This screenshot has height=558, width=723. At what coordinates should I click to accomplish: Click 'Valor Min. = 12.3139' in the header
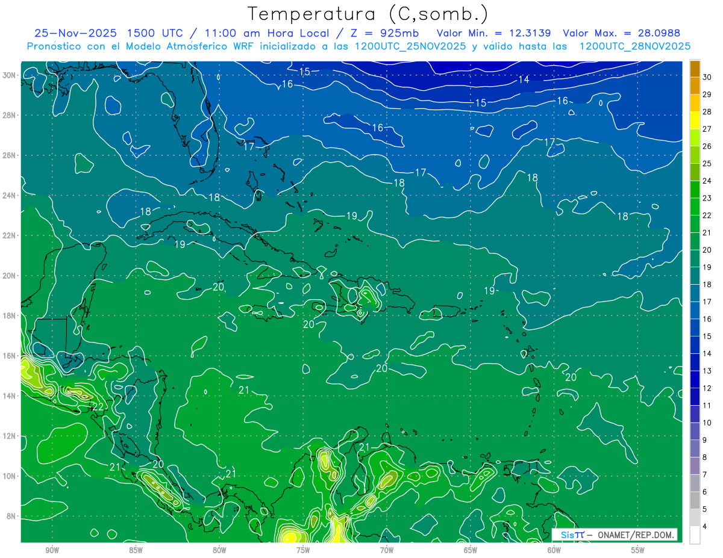(x=493, y=33)
